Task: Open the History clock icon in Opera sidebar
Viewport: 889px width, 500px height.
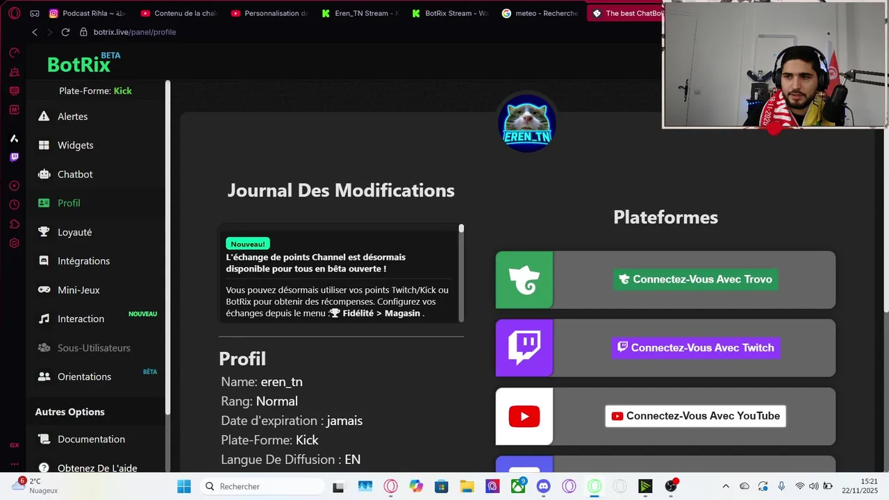Action: click(x=14, y=204)
